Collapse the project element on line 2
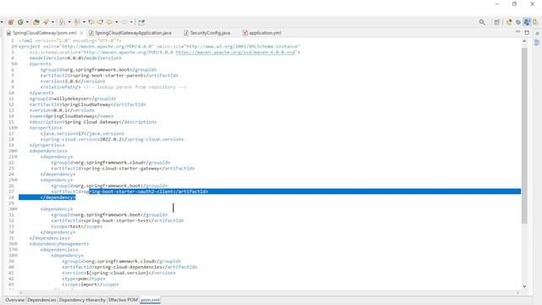This screenshot has width=542, height=305. [16, 47]
